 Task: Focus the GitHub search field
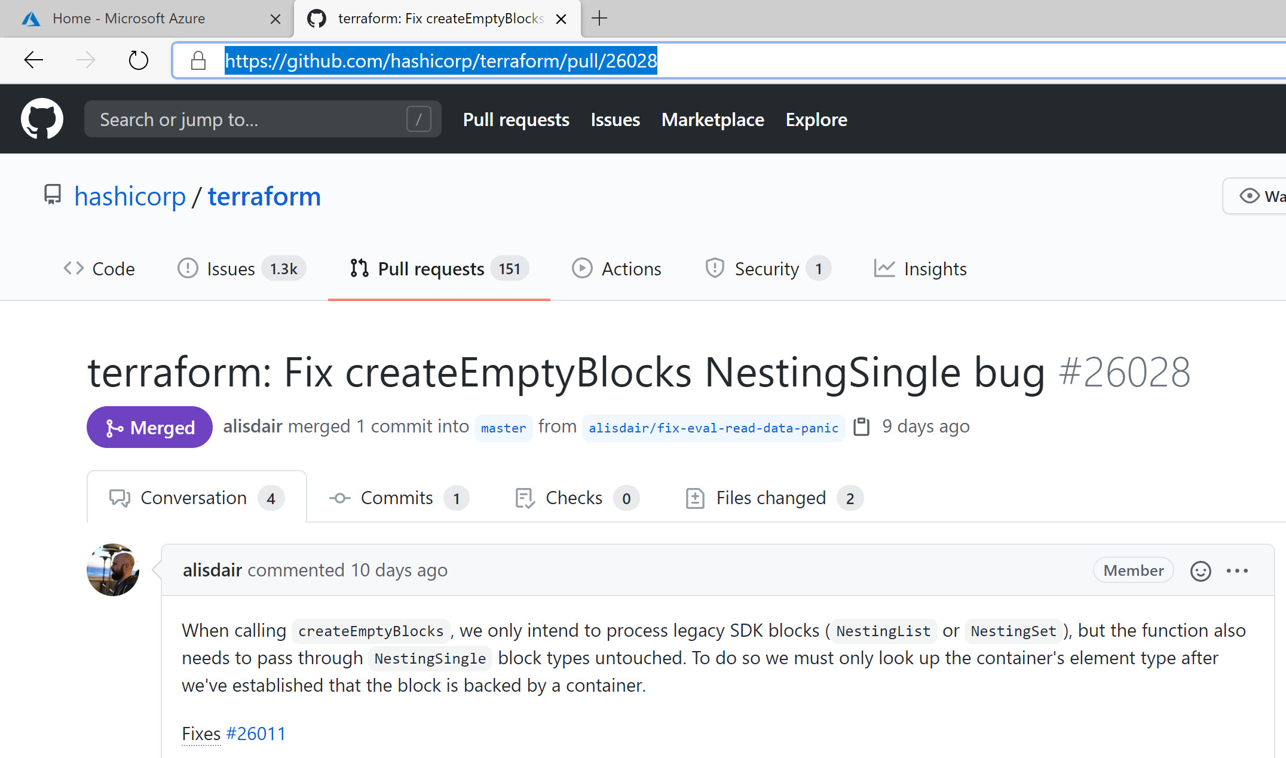[x=263, y=119]
